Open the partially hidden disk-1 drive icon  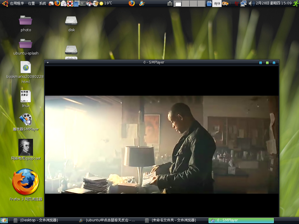coord(71,52)
